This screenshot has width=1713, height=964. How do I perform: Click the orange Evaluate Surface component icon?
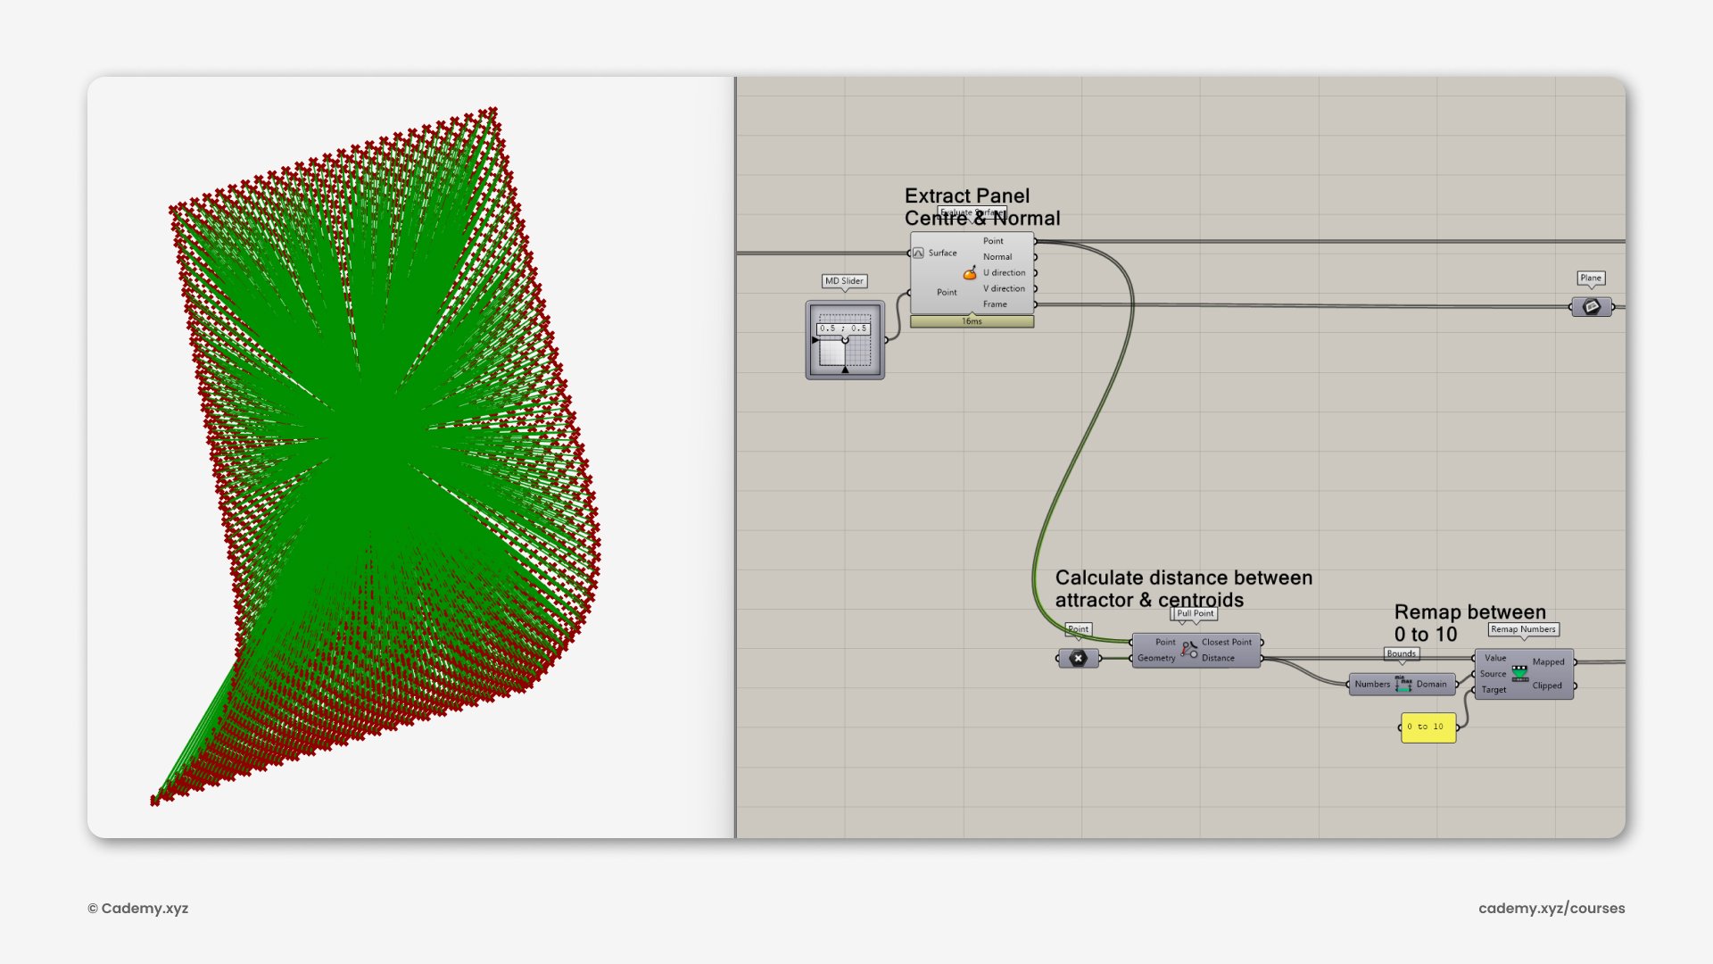(x=970, y=273)
